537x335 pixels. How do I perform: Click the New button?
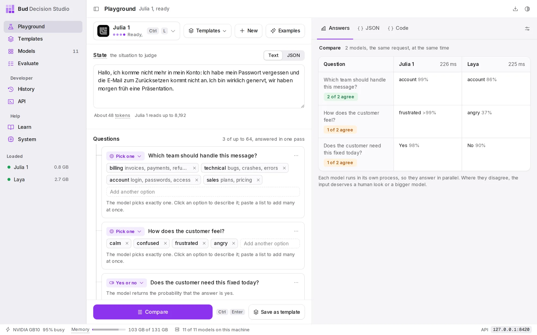[248, 31]
